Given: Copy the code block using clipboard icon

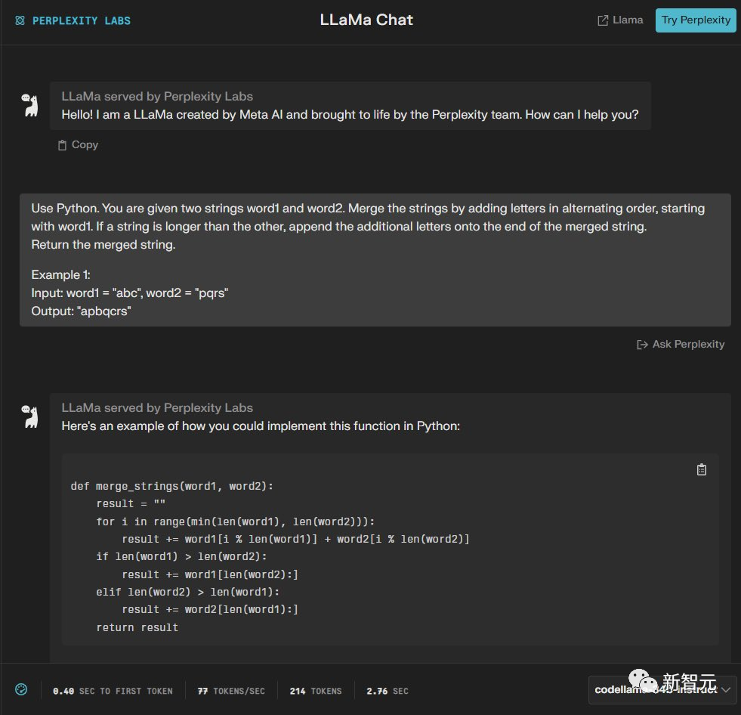Looking at the screenshot, I should (x=701, y=469).
